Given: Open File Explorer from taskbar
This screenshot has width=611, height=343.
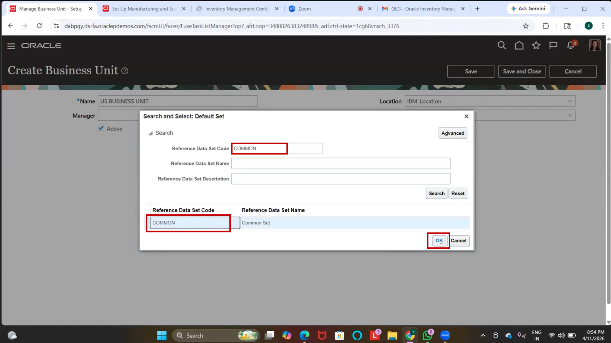Looking at the screenshot, I should [392, 335].
